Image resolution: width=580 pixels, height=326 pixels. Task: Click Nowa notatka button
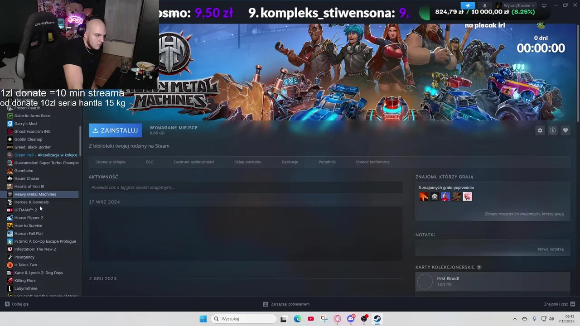[x=551, y=249]
